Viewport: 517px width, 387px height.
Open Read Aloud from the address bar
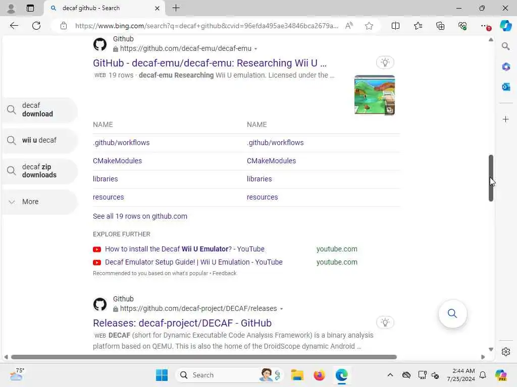tap(349, 26)
